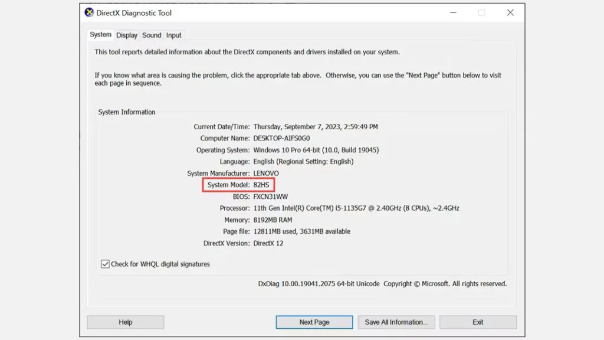Open the Display tab

[x=127, y=35]
